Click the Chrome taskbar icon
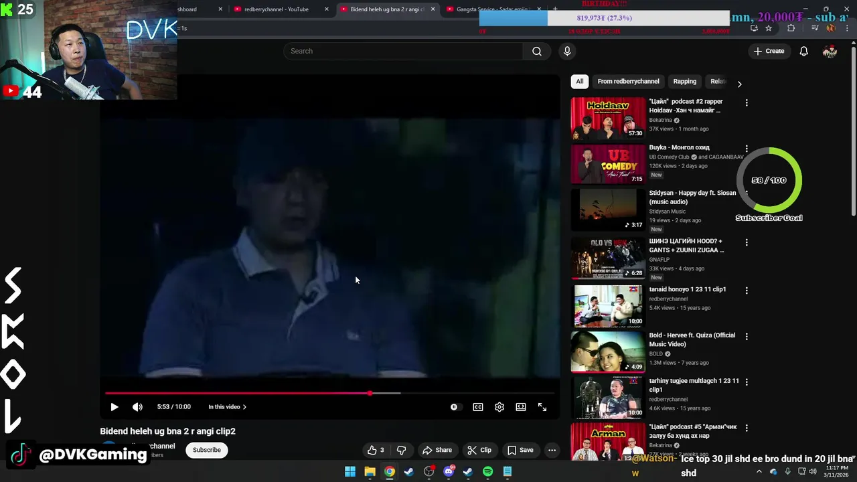The width and height of the screenshot is (857, 482). click(x=389, y=472)
